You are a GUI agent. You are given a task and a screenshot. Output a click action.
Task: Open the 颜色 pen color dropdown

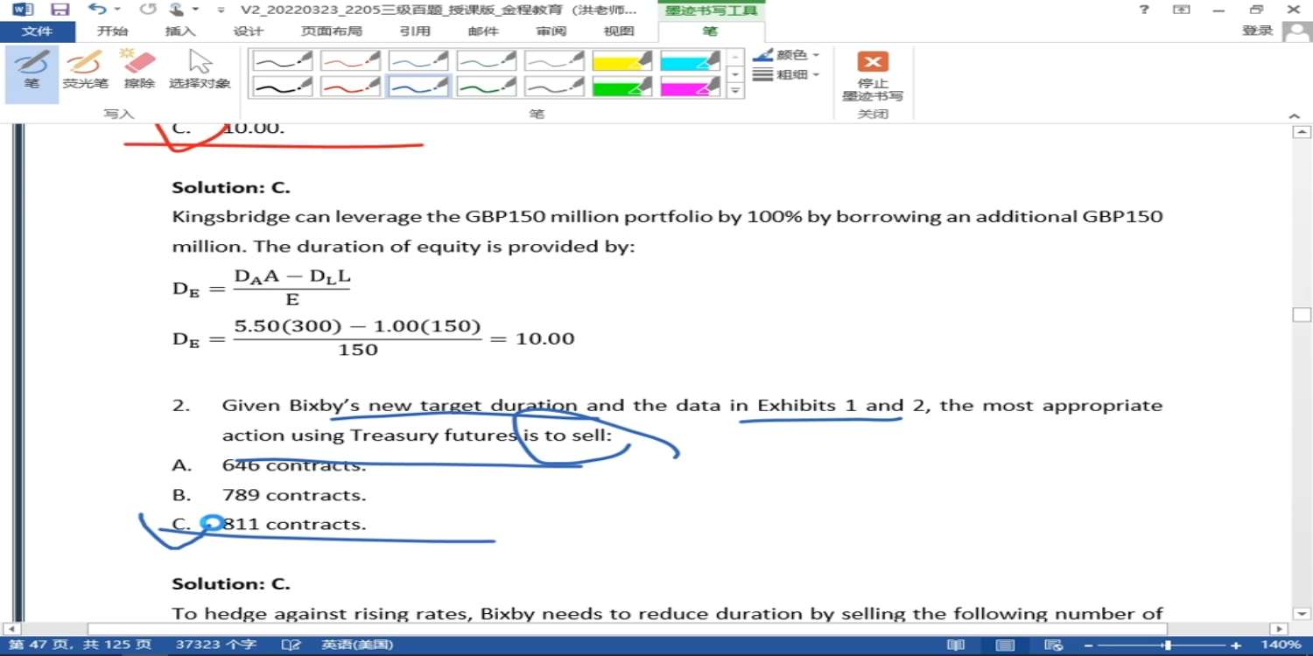pyautogui.click(x=787, y=55)
